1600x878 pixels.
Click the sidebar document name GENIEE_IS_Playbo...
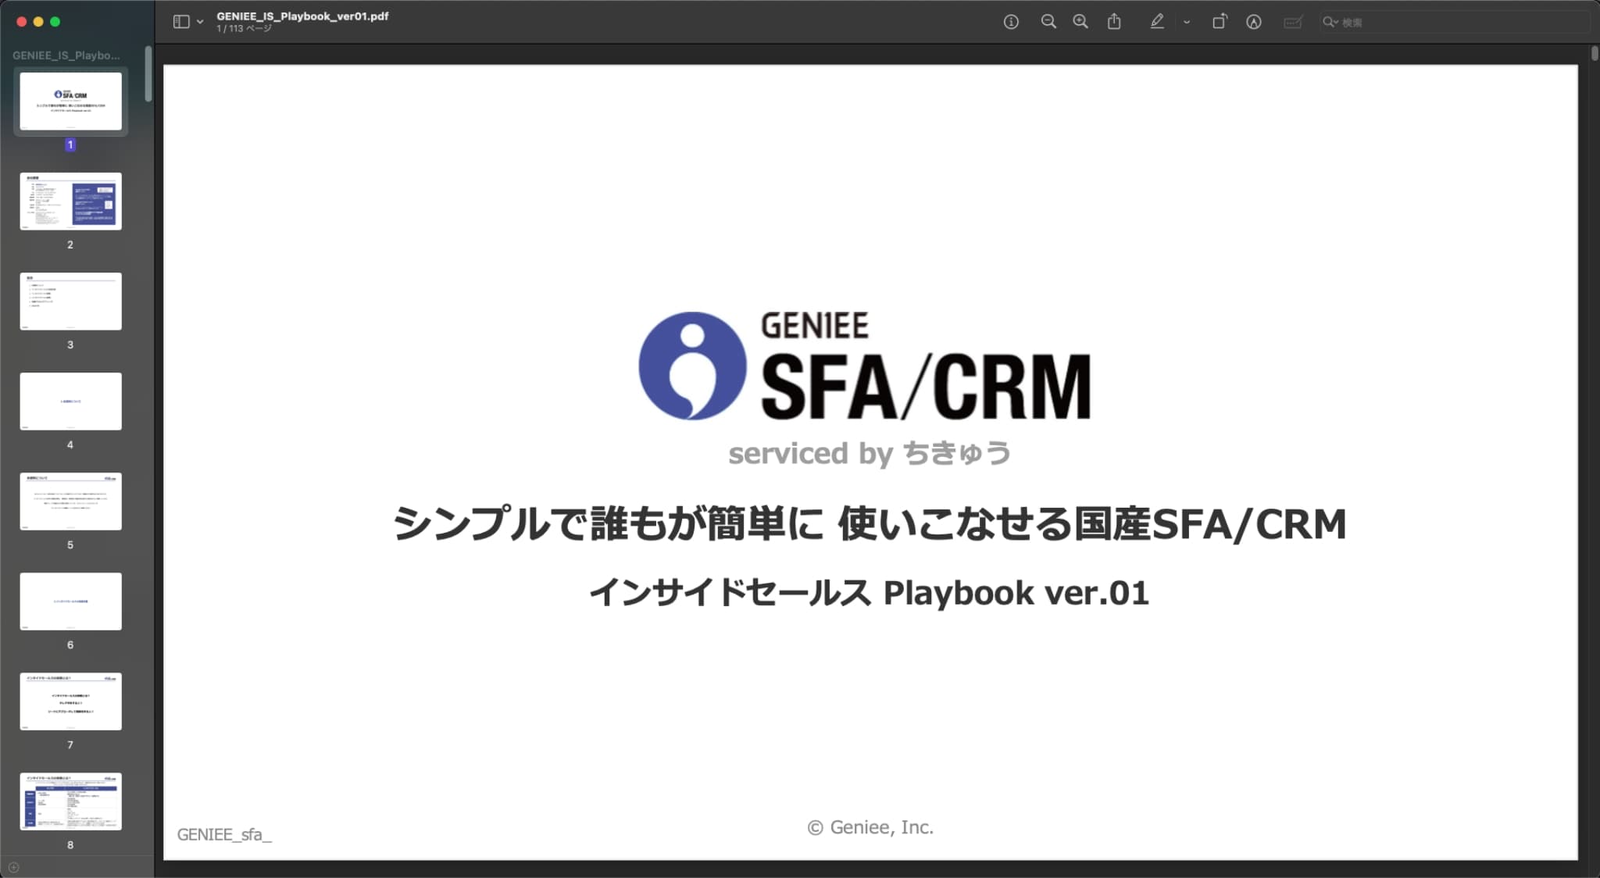[x=66, y=55]
